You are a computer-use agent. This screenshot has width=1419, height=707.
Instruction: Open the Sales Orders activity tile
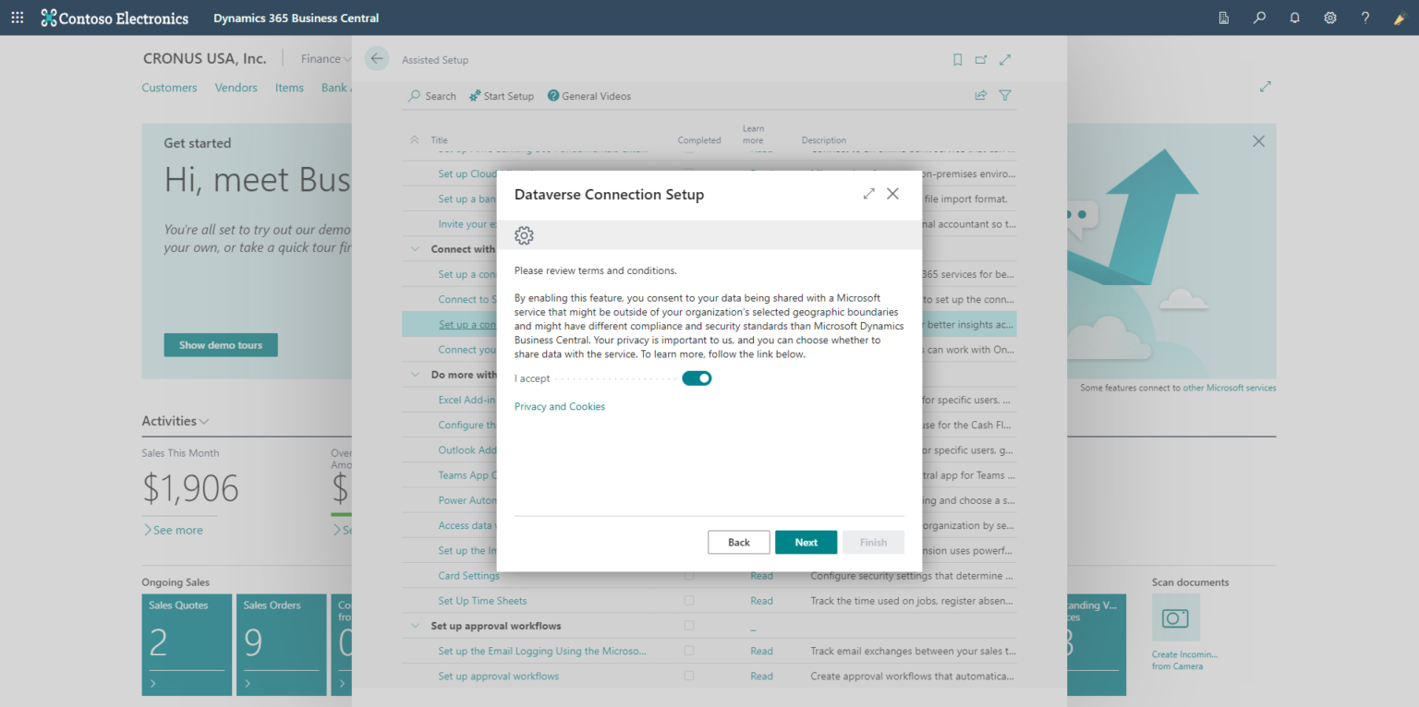(281, 644)
